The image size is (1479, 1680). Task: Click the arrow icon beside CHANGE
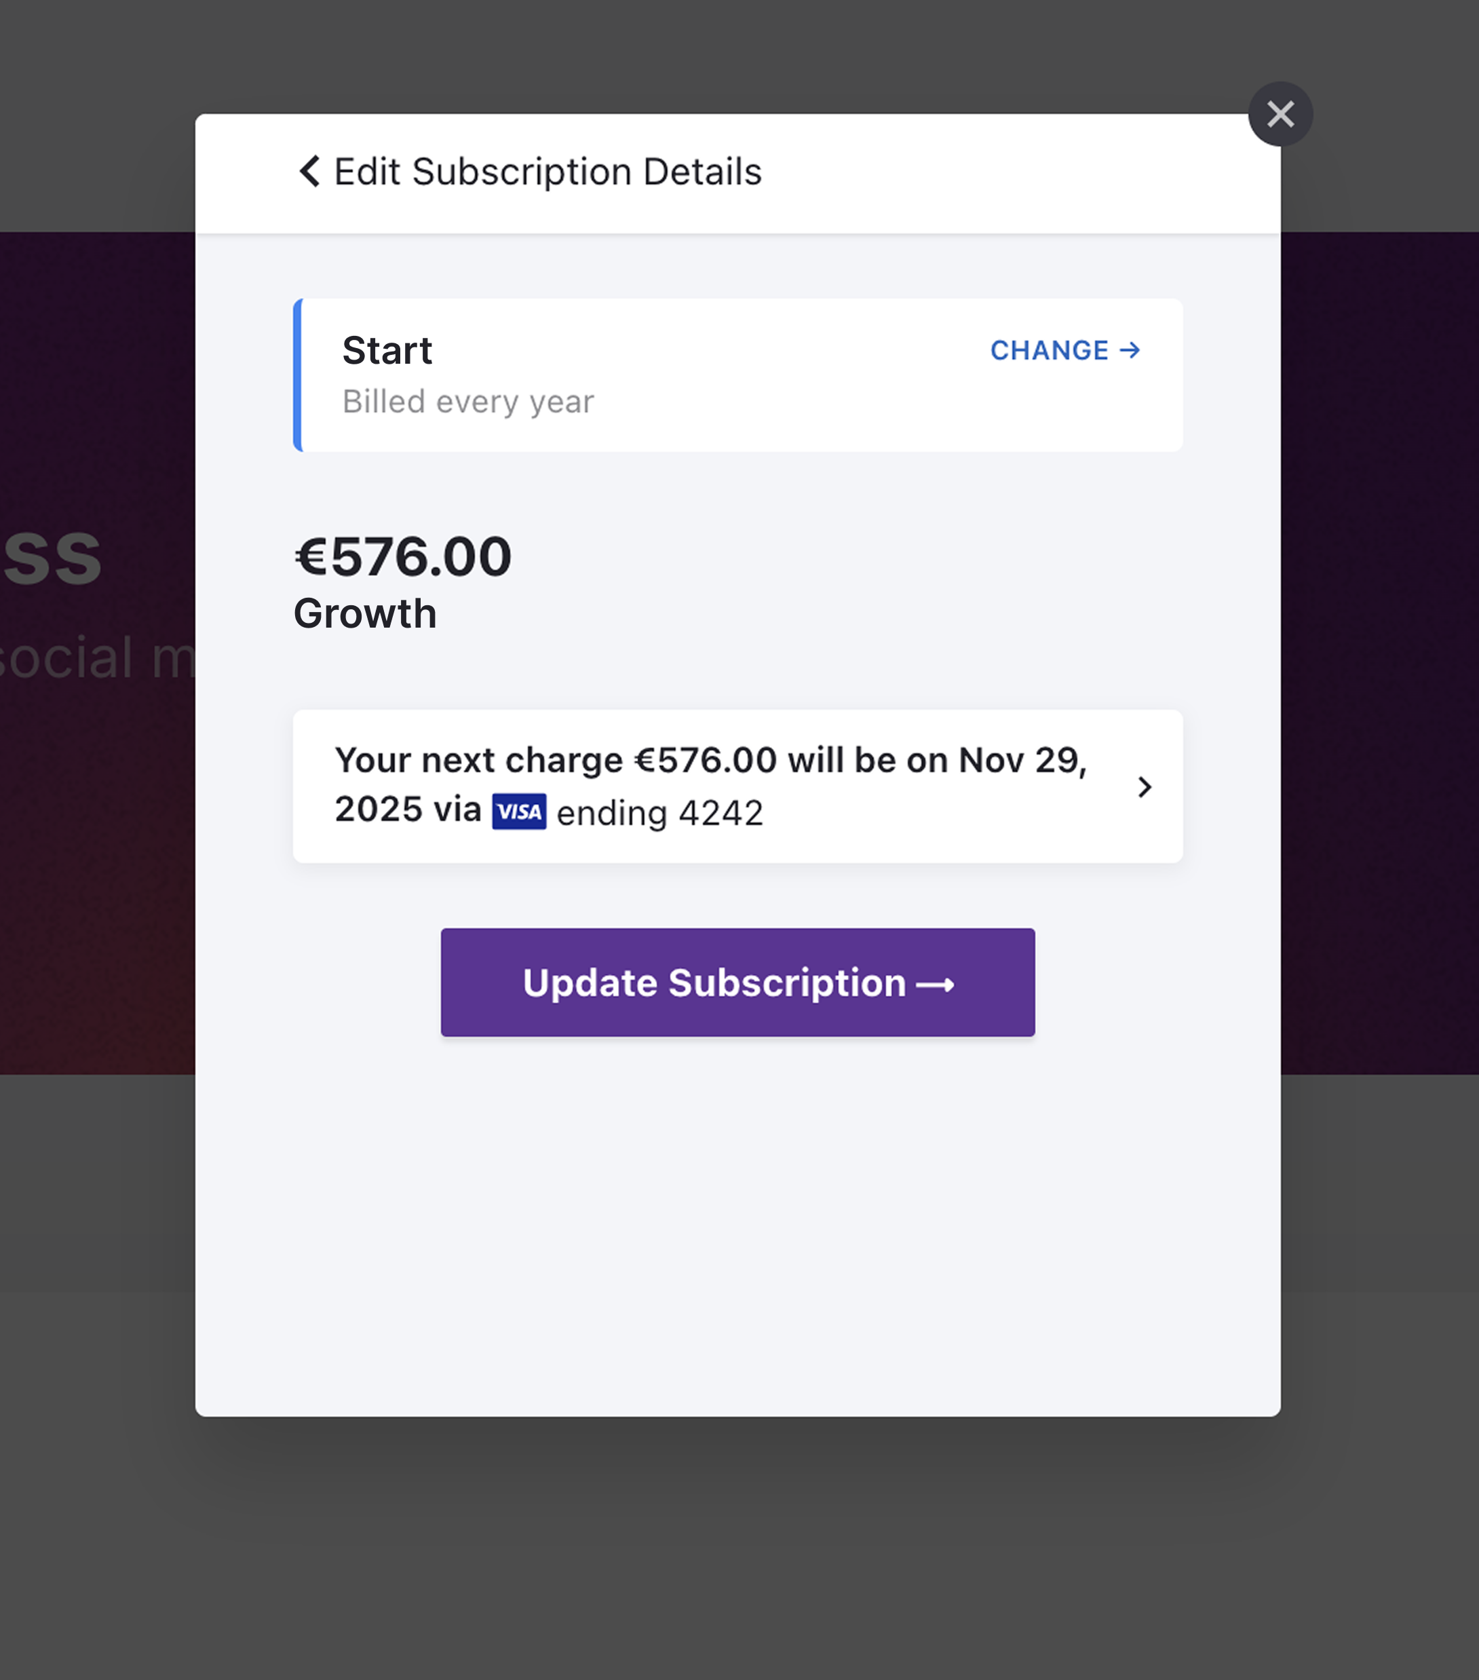1130,350
